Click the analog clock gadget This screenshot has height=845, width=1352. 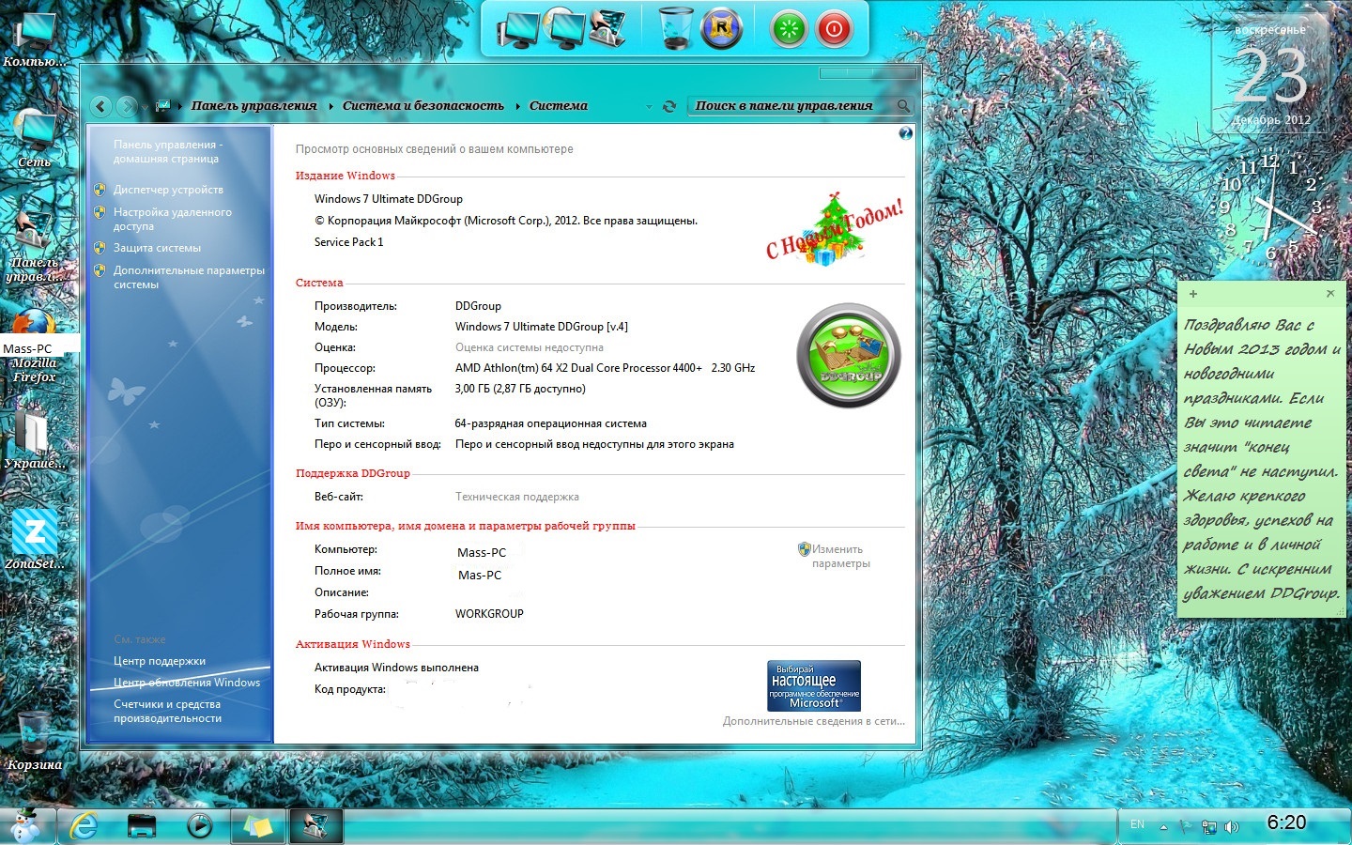pos(1270,207)
